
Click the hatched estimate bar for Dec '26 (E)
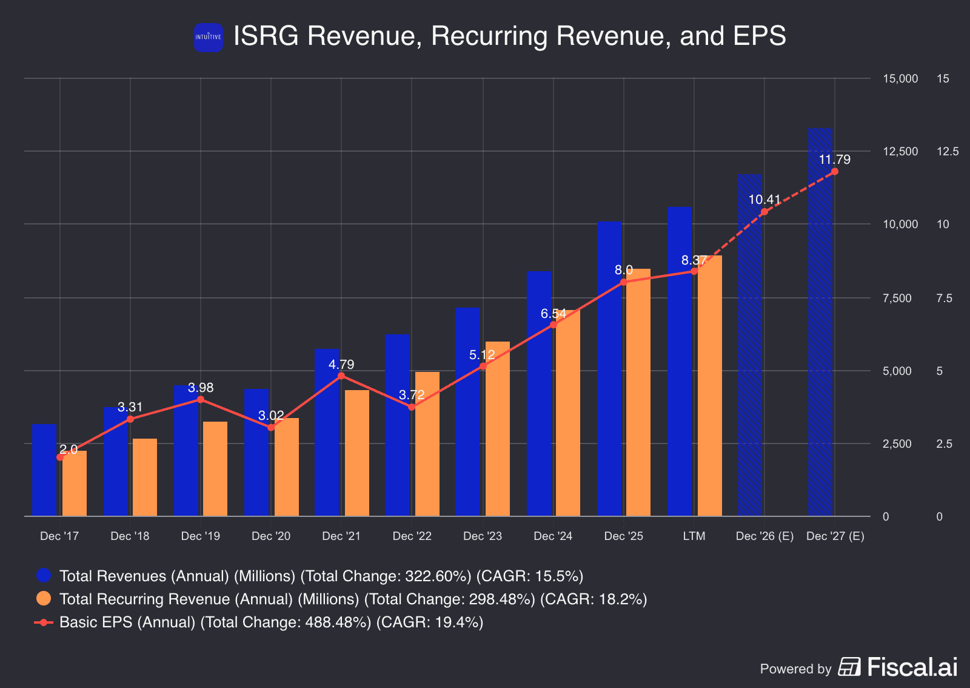(750, 345)
